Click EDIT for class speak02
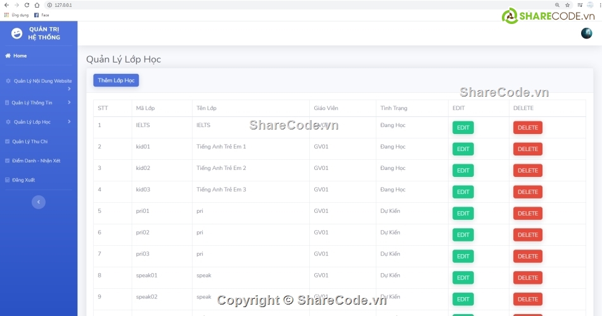The height and width of the screenshot is (316, 602). click(x=463, y=299)
